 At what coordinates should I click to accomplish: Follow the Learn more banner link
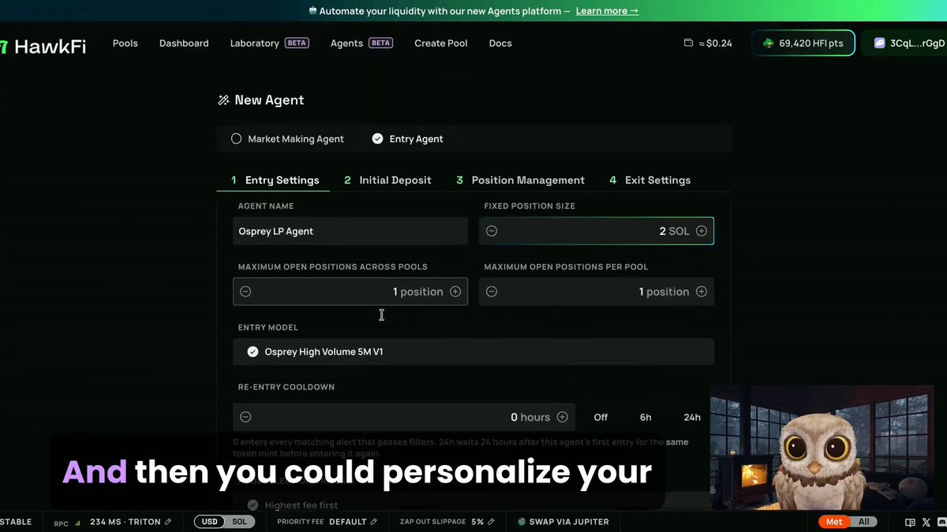pyautogui.click(x=607, y=11)
